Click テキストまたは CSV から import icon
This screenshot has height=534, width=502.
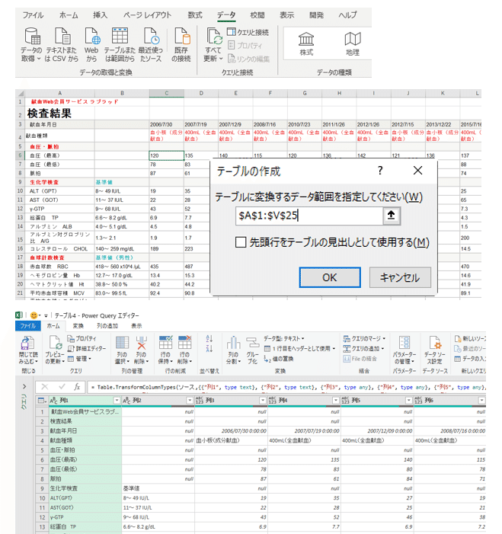62,45
